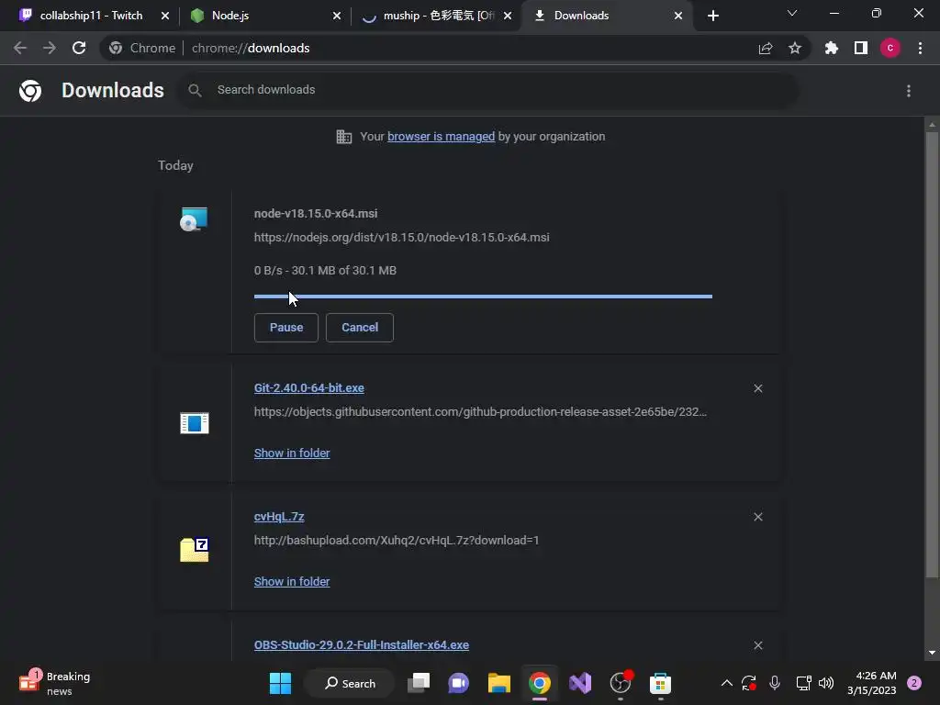Show Git-2.40.0-64-bit.exe in folder
Image resolution: width=940 pixels, height=705 pixels.
(292, 453)
